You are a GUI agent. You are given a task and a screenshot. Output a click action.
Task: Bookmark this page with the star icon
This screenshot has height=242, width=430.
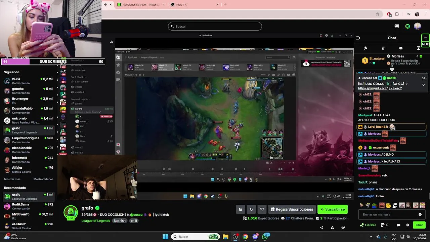(x=378, y=14)
